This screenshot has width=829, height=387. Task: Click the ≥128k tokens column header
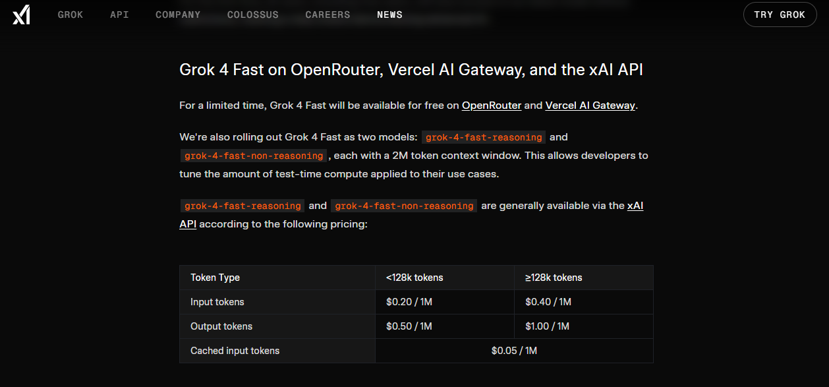coord(584,278)
